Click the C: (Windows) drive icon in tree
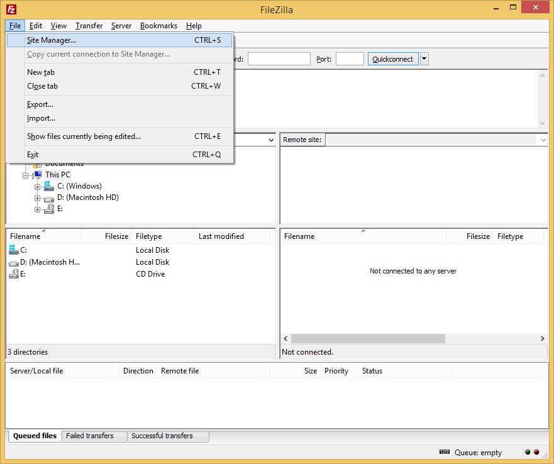 [x=49, y=186]
